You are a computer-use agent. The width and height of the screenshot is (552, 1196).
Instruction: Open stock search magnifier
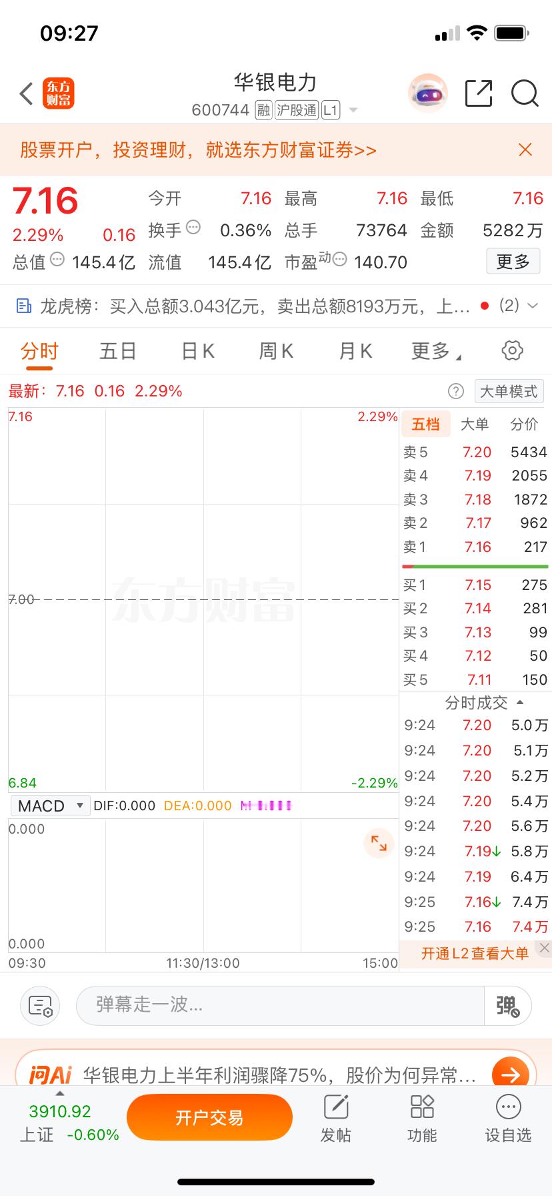(525, 93)
